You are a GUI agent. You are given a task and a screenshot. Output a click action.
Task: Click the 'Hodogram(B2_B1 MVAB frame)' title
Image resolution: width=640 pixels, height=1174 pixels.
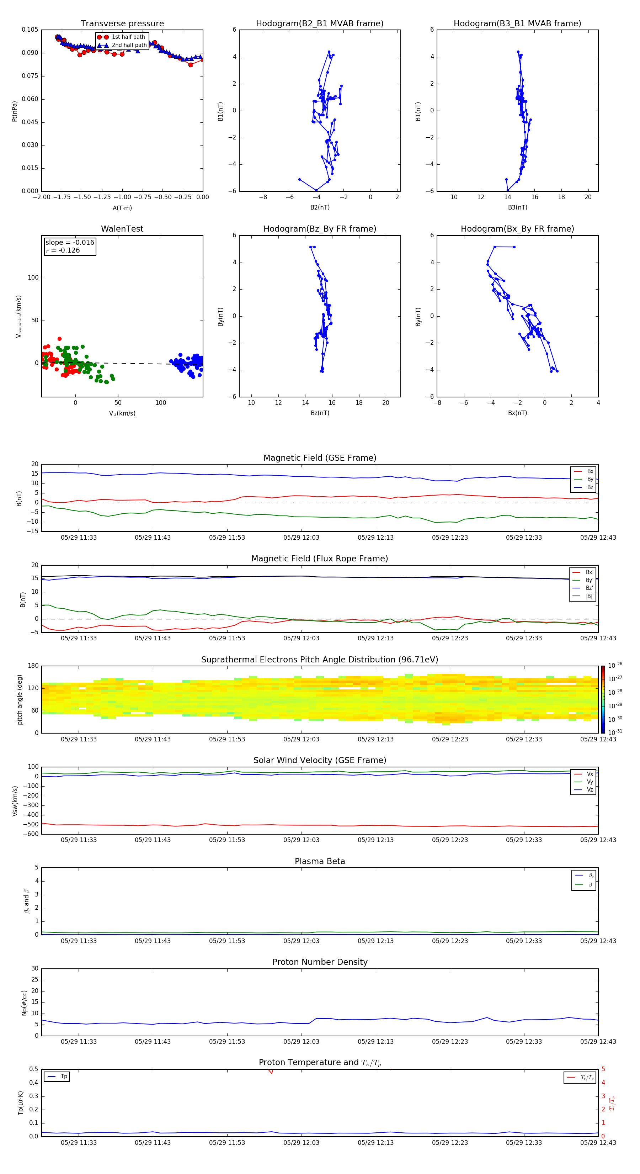(x=320, y=24)
